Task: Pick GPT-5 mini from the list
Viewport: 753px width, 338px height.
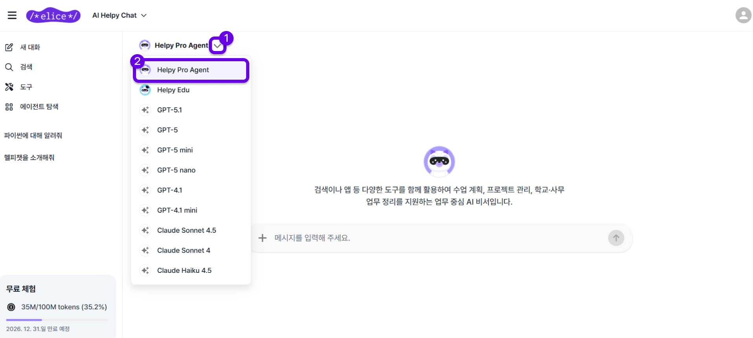Action: click(175, 150)
